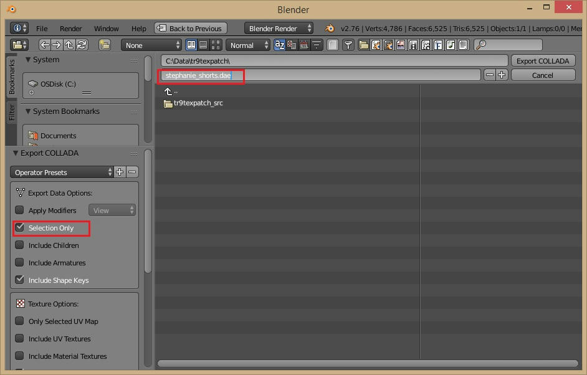Sort files by size

point(317,45)
